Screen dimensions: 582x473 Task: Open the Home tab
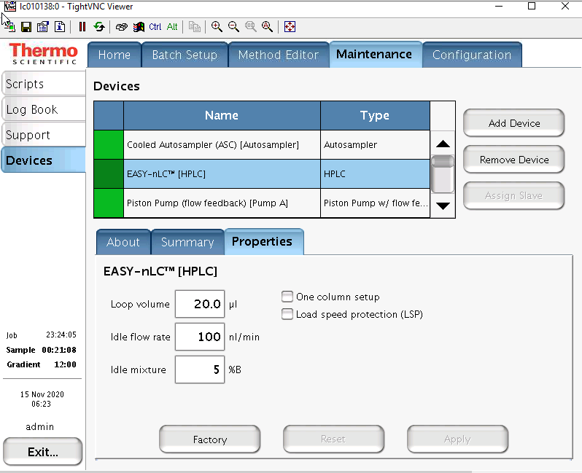click(115, 55)
